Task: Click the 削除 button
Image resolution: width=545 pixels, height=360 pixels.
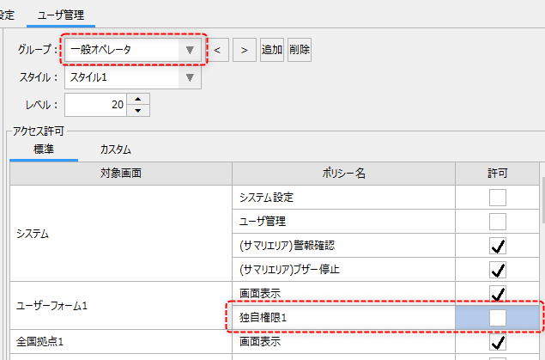Action: pyautogui.click(x=300, y=50)
